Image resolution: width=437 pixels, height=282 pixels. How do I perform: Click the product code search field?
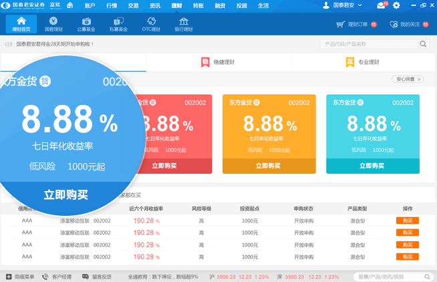(368, 45)
